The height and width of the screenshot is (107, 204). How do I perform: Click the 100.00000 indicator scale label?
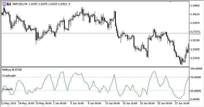[x=196, y=68]
